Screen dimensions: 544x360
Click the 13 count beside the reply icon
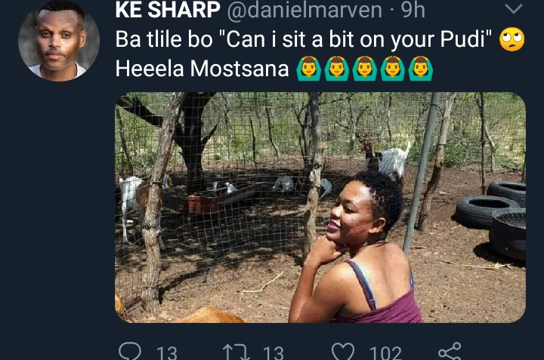166,352
